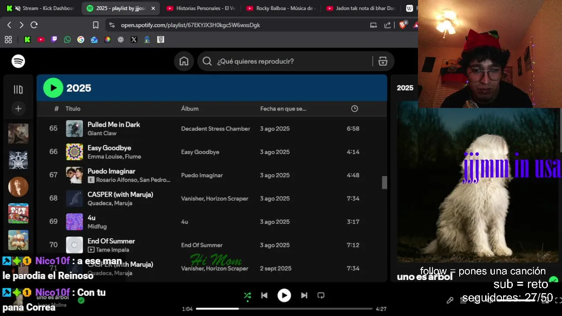Click 4u purple cover thumbnail

(74, 222)
